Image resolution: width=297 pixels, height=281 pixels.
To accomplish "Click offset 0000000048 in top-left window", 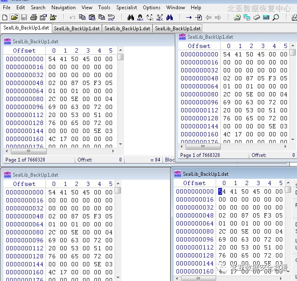I will tap(24, 83).
